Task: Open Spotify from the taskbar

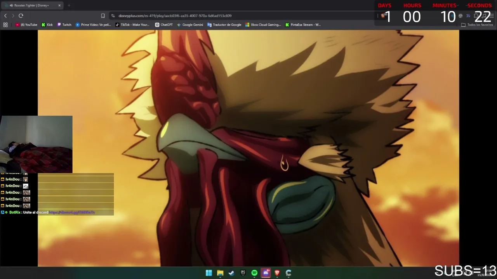Action: pyautogui.click(x=254, y=273)
